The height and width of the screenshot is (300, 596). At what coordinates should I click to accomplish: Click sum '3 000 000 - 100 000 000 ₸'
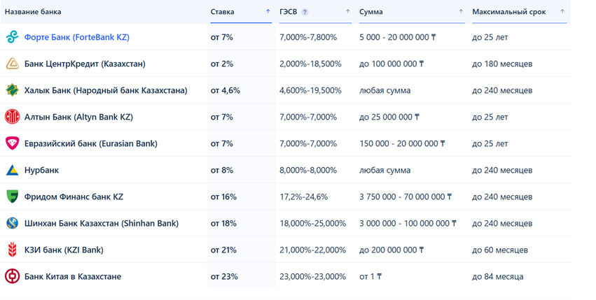[x=408, y=223]
